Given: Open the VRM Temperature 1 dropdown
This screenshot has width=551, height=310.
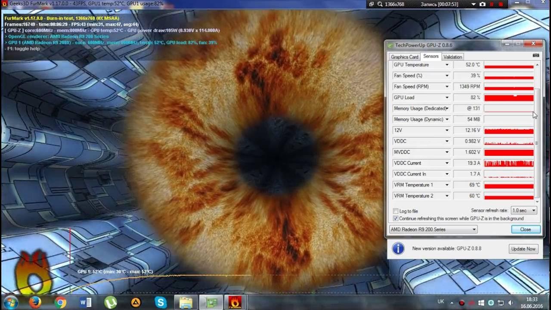Looking at the screenshot, I should tap(447, 185).
